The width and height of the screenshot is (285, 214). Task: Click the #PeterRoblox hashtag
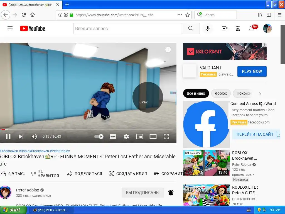tap(60, 151)
